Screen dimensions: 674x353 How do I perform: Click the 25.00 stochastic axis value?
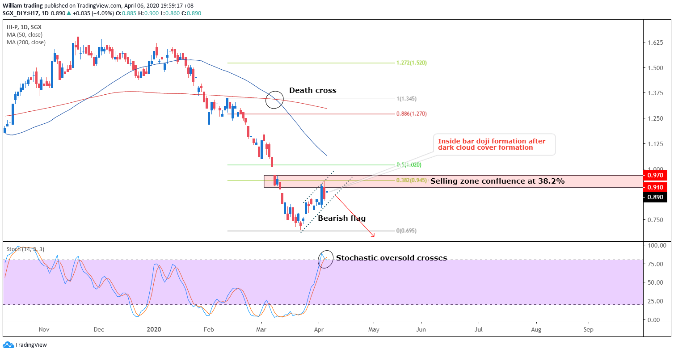pyautogui.click(x=656, y=301)
